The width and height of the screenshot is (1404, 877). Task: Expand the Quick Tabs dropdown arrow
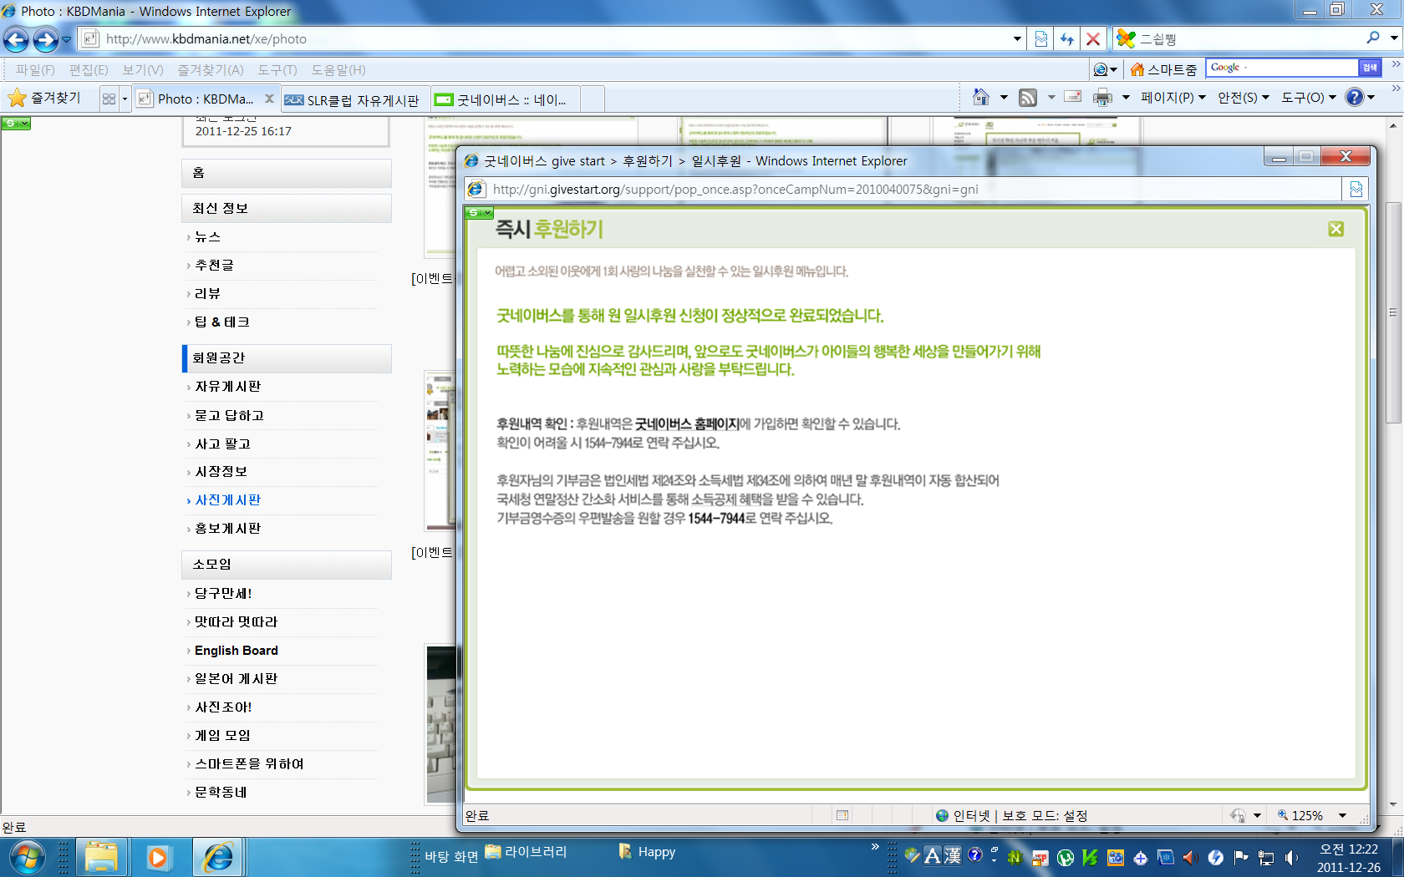(x=125, y=99)
